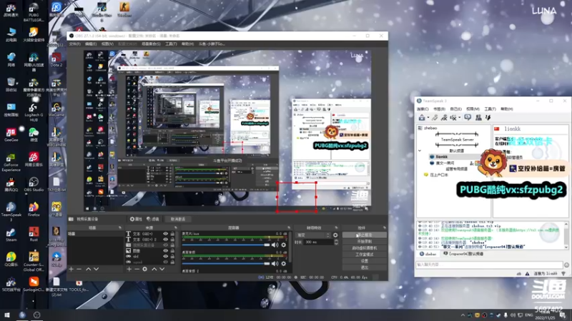Open 权限(M) menu in TeamSpeak
Image resolution: width=572 pixels, height=321 pixels.
click(473, 109)
